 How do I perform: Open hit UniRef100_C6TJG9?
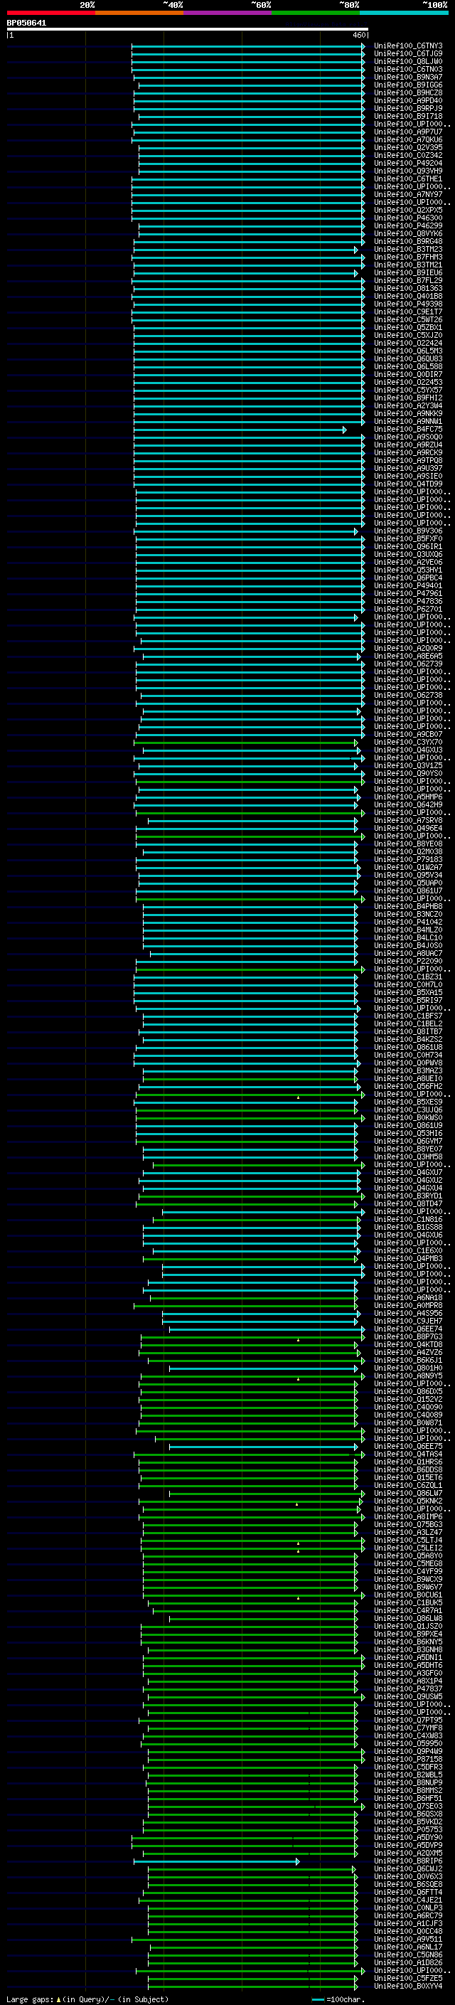[408, 55]
